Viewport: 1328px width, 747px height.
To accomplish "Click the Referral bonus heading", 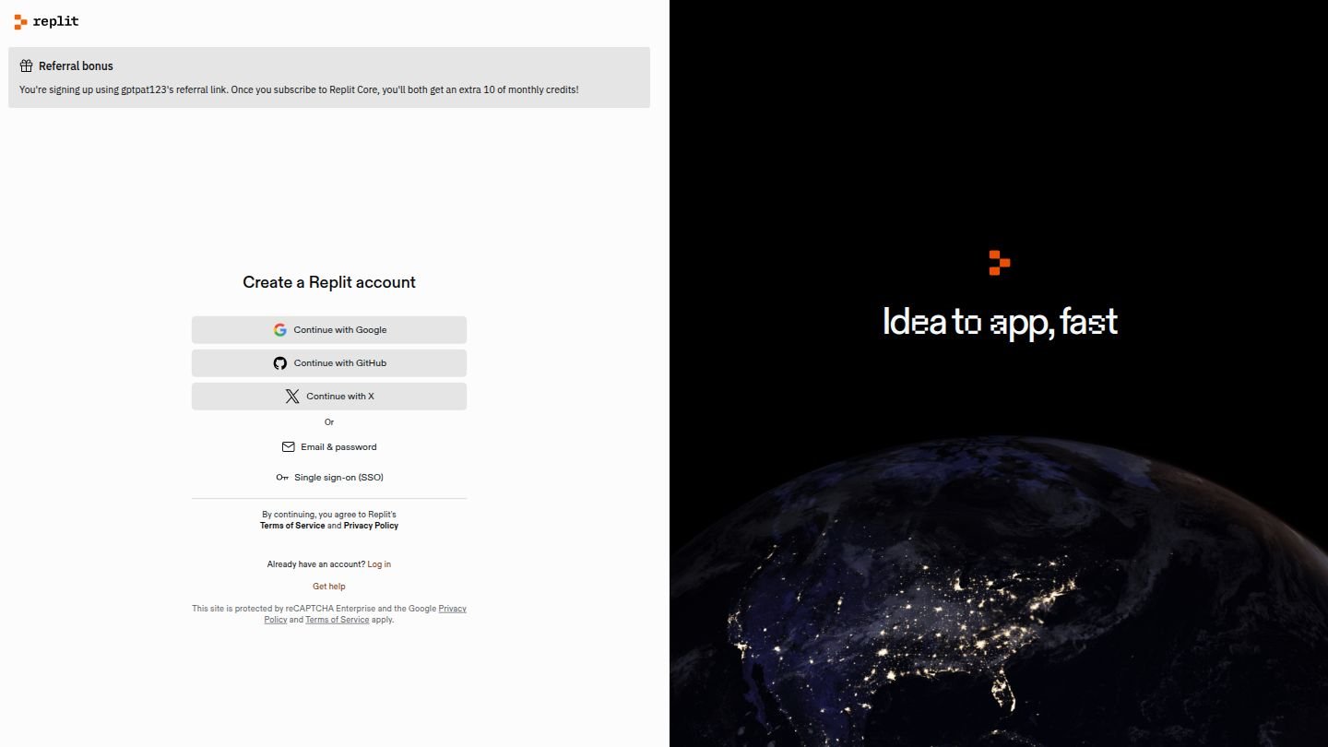I will (76, 66).
